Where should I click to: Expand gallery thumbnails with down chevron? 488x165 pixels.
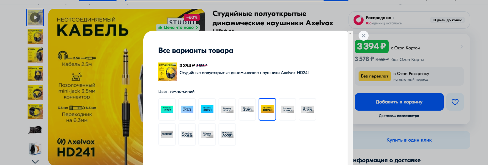click(x=35, y=162)
